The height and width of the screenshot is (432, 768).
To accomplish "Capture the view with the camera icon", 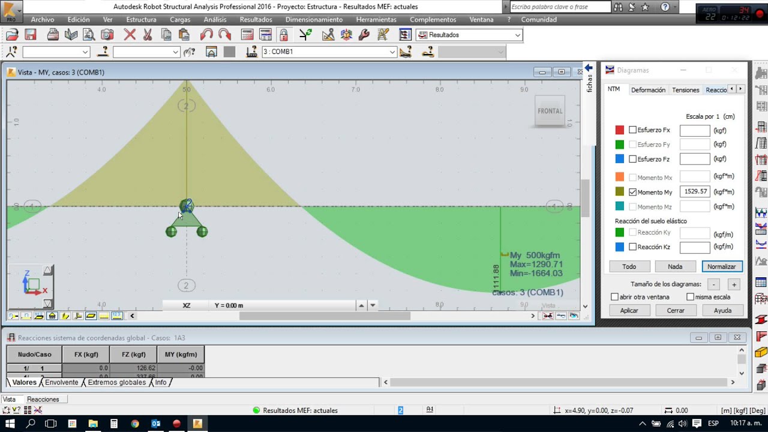I will click(x=107, y=35).
